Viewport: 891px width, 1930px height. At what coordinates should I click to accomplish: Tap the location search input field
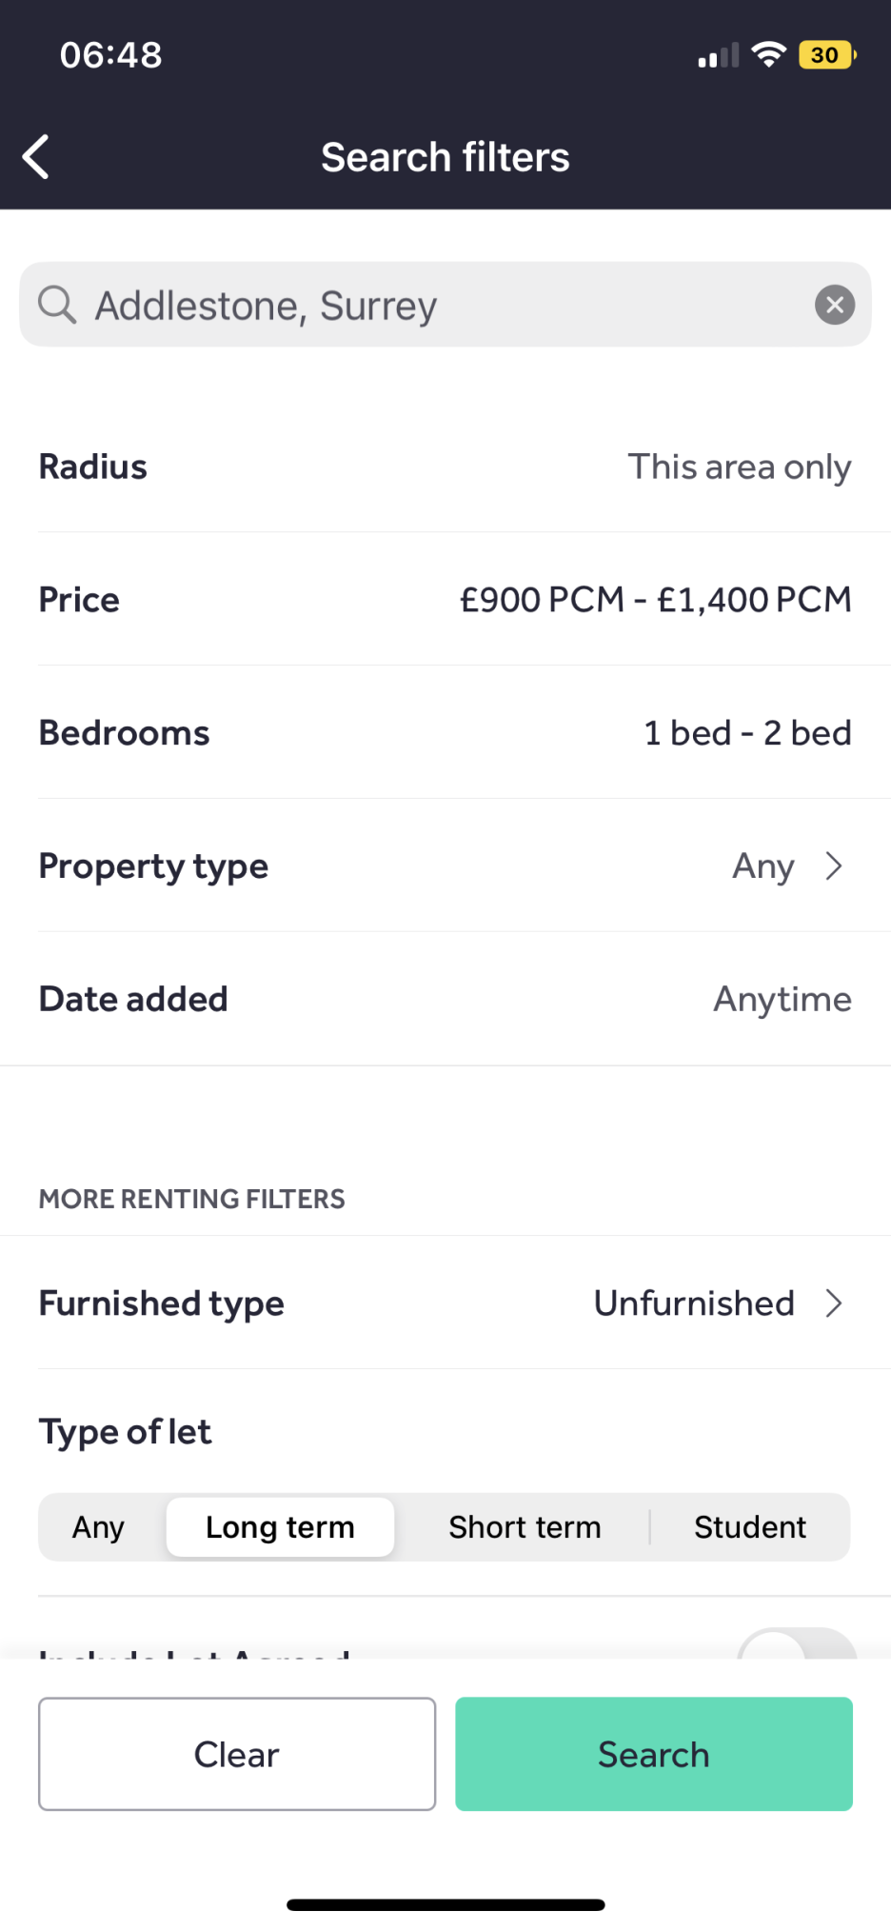[445, 305]
